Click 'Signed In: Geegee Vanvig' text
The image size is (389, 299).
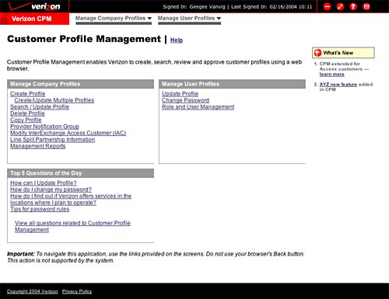coord(194,7)
